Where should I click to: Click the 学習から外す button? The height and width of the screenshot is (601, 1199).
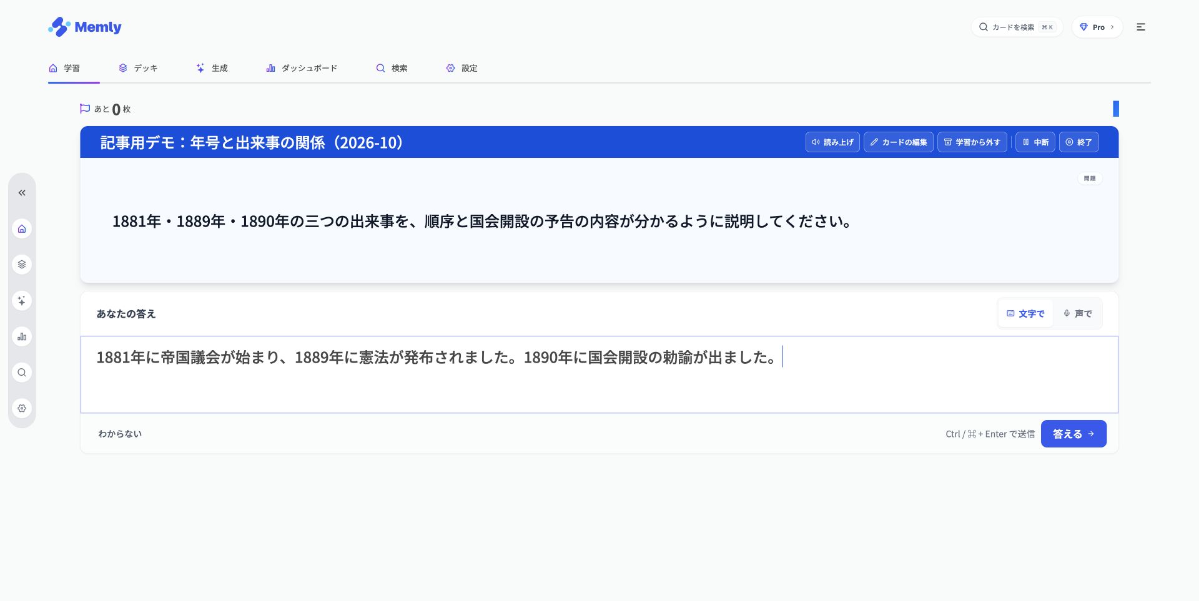(972, 142)
